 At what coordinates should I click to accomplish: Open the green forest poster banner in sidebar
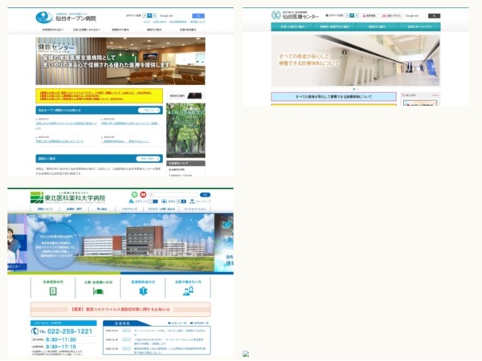tap(186, 131)
